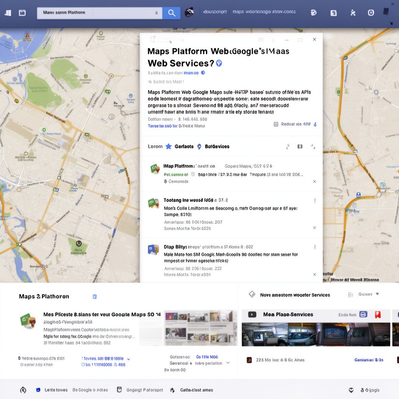This screenshot has height=399, width=399.
Task: Open the 'Ouioey' dropdown
Action: point(369,294)
